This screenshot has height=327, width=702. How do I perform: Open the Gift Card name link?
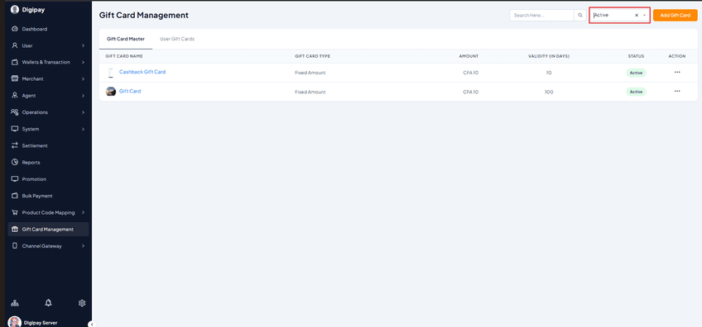(x=130, y=91)
